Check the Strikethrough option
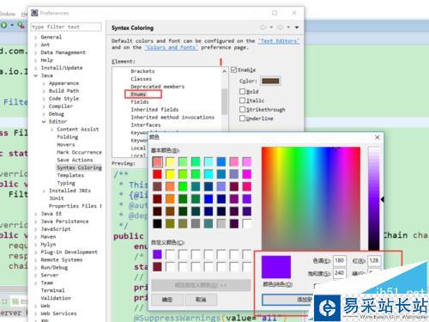 [242, 109]
